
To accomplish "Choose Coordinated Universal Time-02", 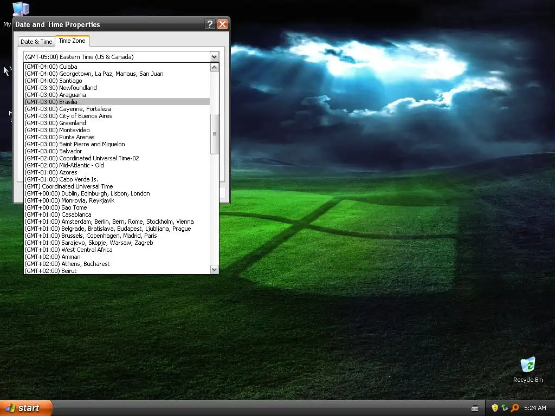I will click(x=117, y=158).
